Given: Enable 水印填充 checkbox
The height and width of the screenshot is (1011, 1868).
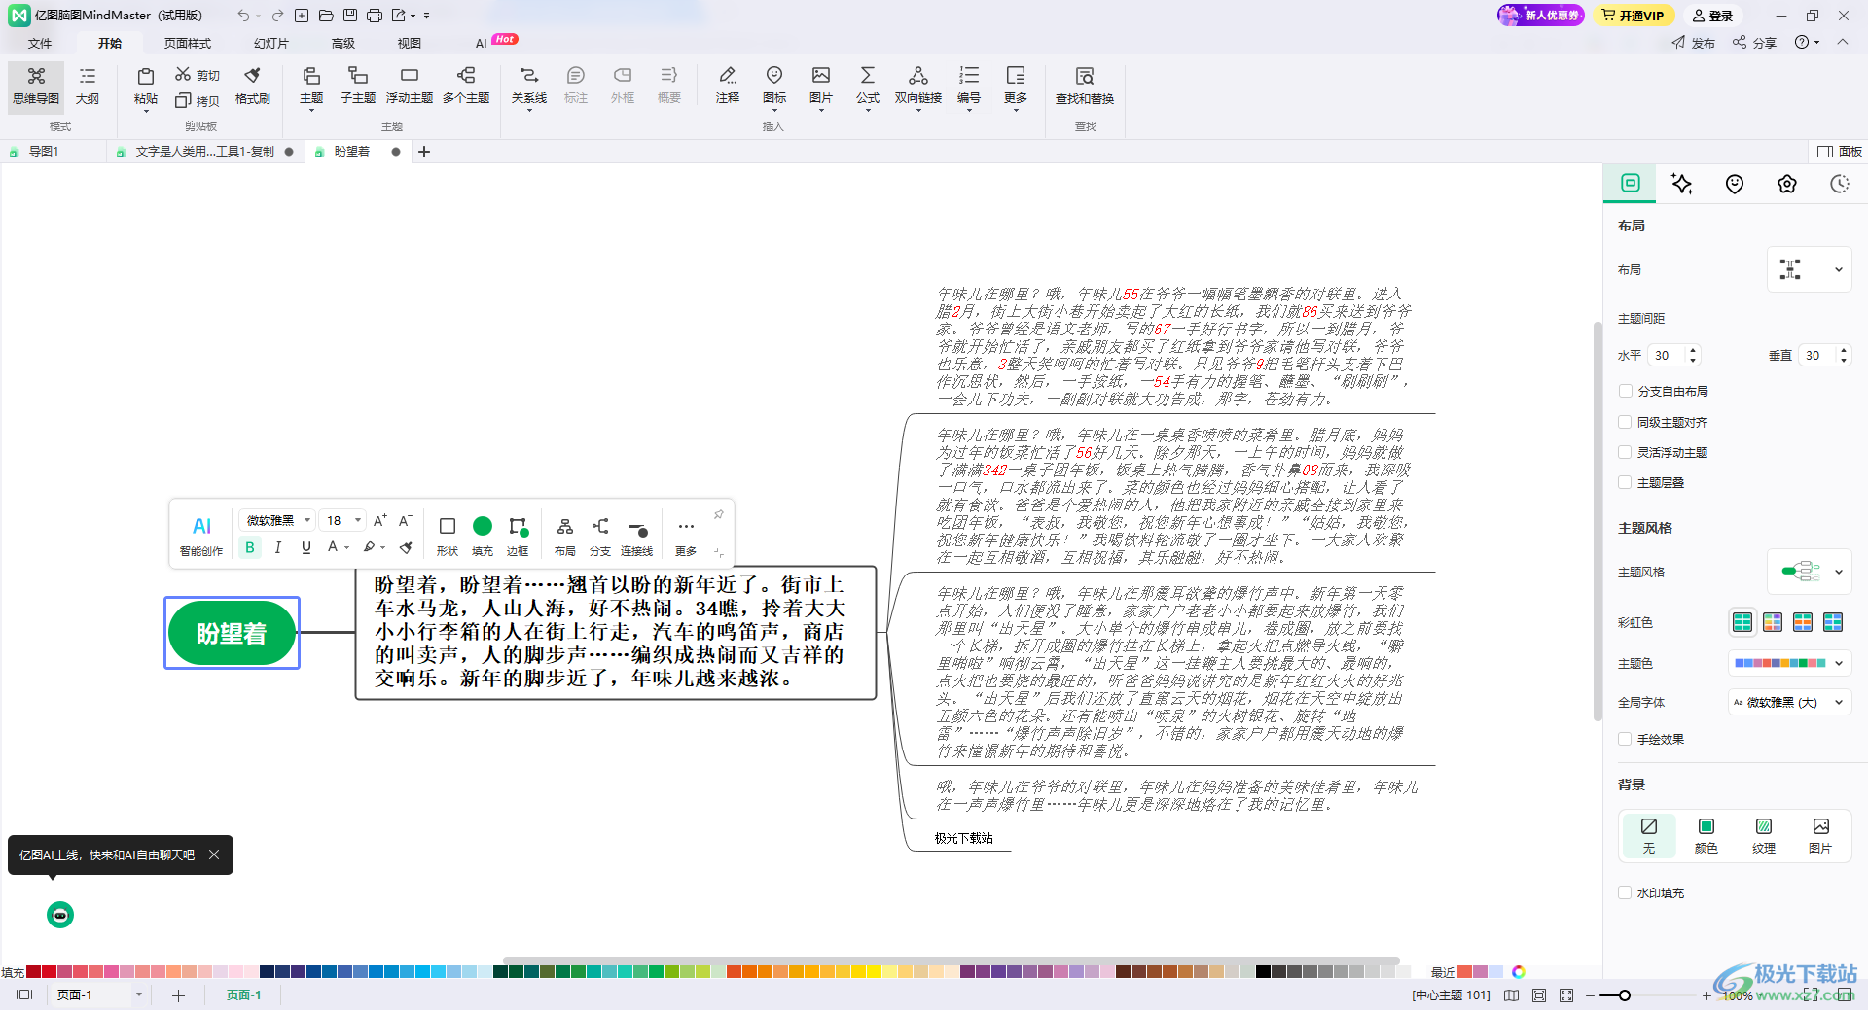Looking at the screenshot, I should pos(1625,892).
